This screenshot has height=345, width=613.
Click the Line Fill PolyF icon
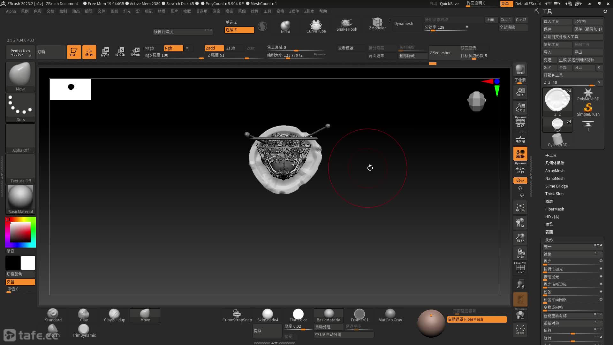pos(520,268)
